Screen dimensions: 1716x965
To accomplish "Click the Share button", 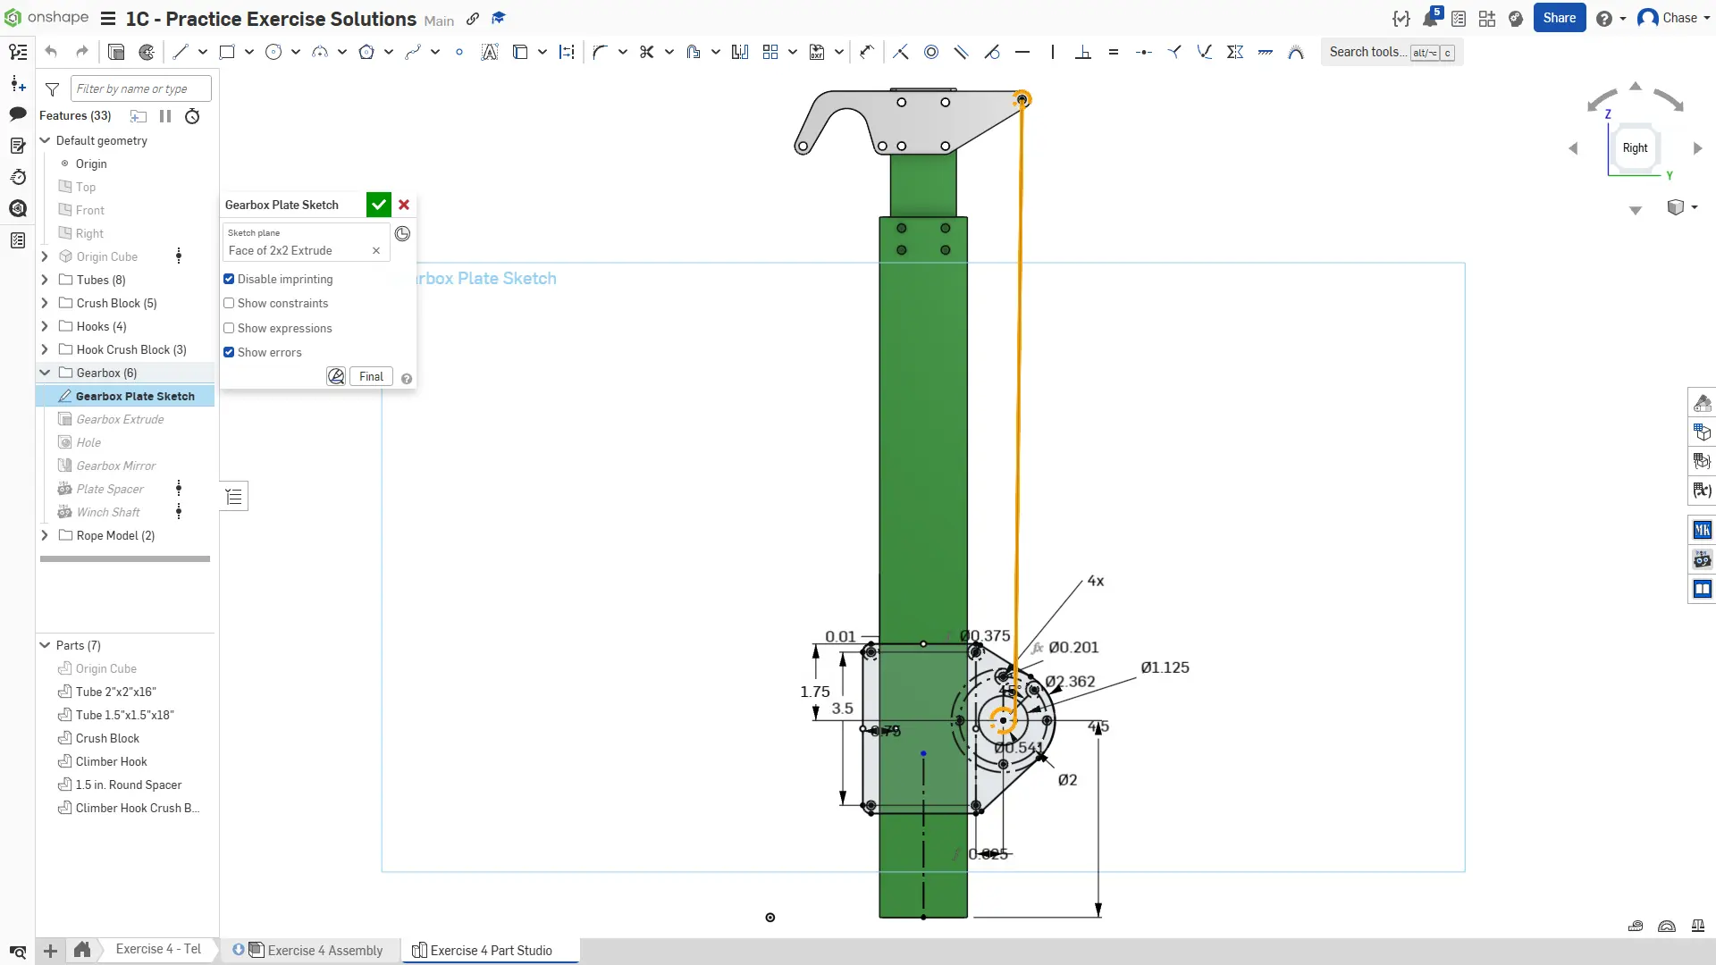I will (x=1559, y=18).
